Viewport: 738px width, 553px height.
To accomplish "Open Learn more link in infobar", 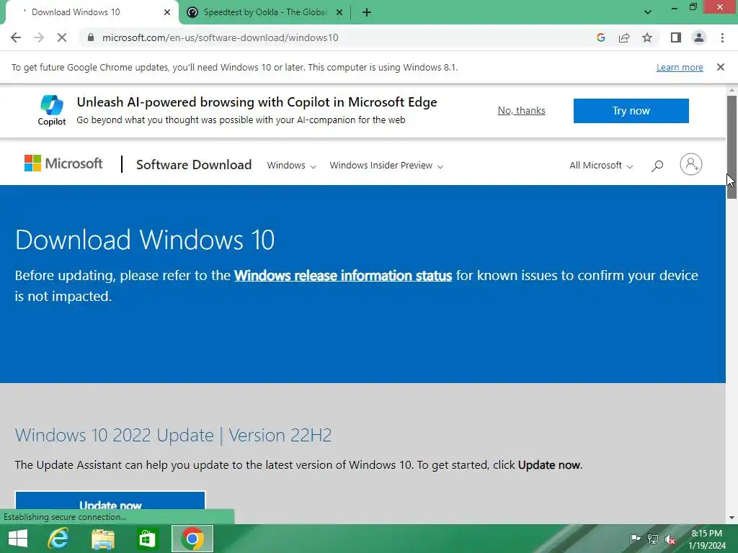I will point(680,67).
